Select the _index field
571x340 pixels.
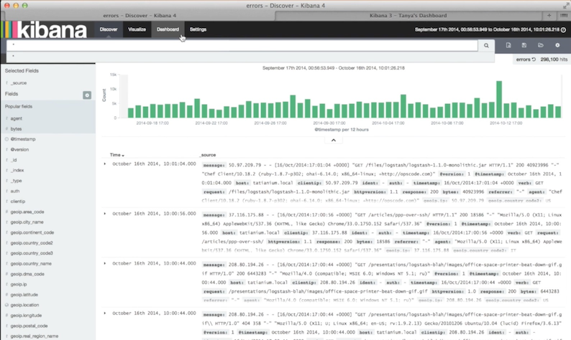[x=17, y=171]
